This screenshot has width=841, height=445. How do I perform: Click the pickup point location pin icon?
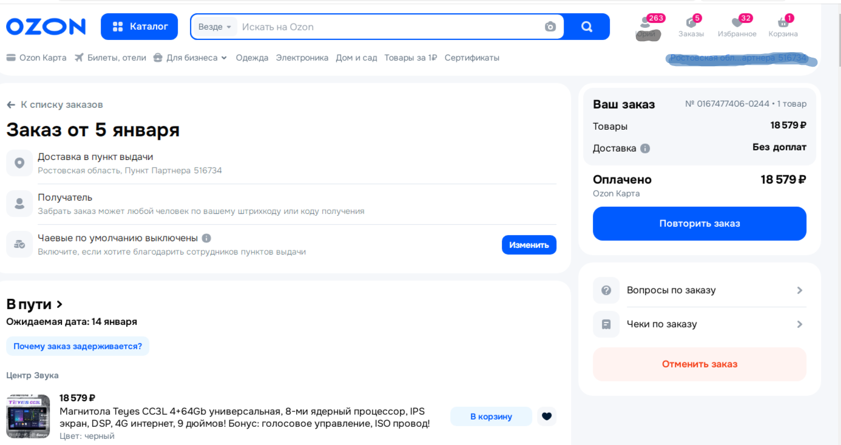click(19, 163)
